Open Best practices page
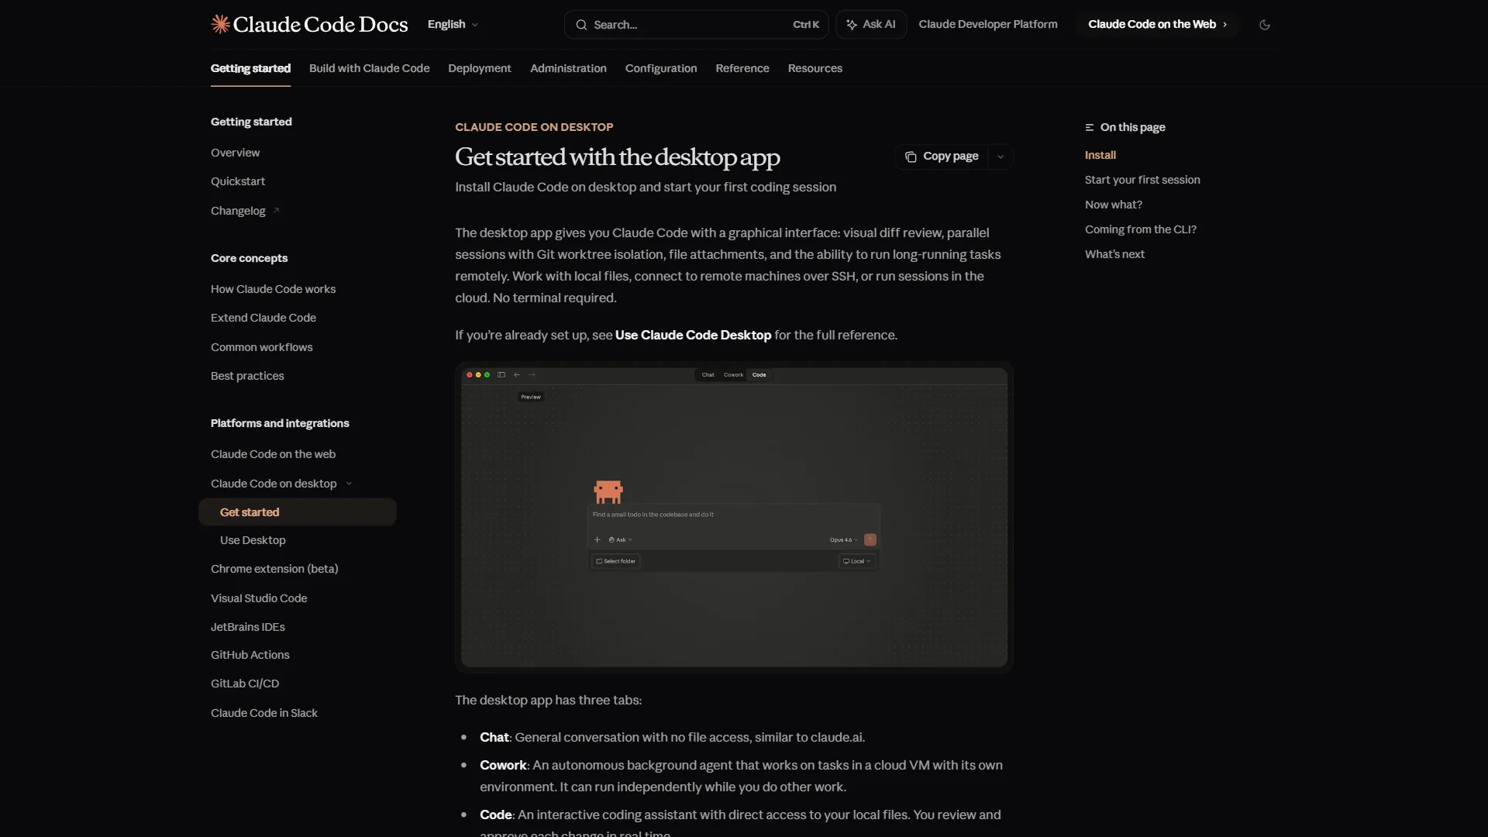The height and width of the screenshot is (837, 1488). pos(247,376)
